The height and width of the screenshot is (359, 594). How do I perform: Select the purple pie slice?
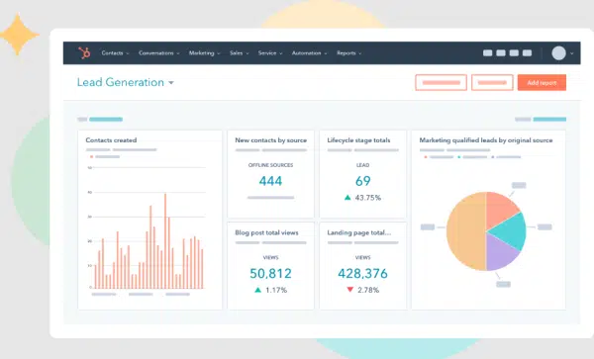(x=499, y=253)
